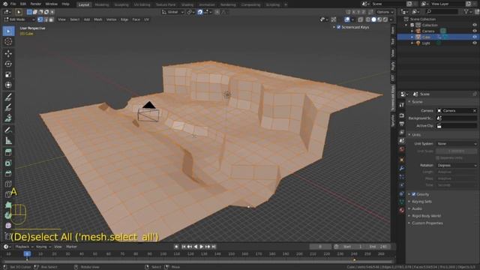Clear the Camera field with X

(x=475, y=111)
